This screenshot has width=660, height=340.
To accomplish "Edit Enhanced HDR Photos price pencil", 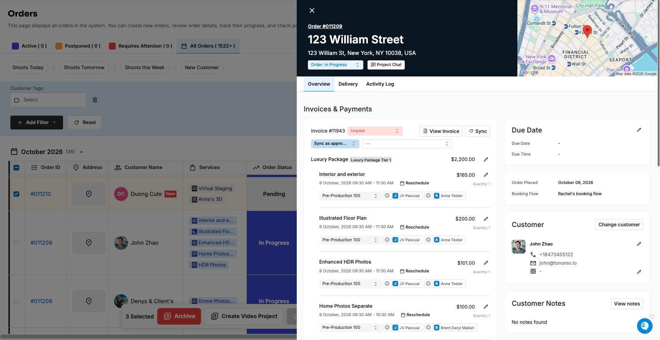I will coord(486,263).
